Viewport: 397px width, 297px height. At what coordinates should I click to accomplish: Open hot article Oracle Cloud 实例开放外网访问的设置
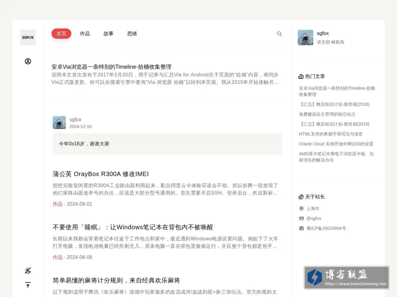(336, 144)
